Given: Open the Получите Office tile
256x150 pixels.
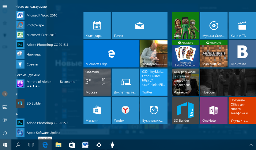Looking at the screenshot, I should click(242, 110).
